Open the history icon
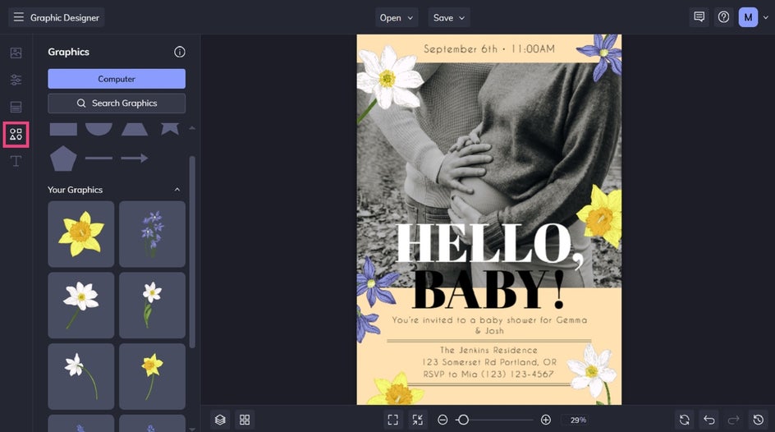 (759, 420)
